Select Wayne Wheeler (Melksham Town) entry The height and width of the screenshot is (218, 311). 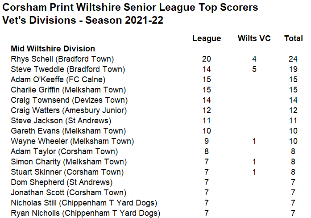pos(72,141)
